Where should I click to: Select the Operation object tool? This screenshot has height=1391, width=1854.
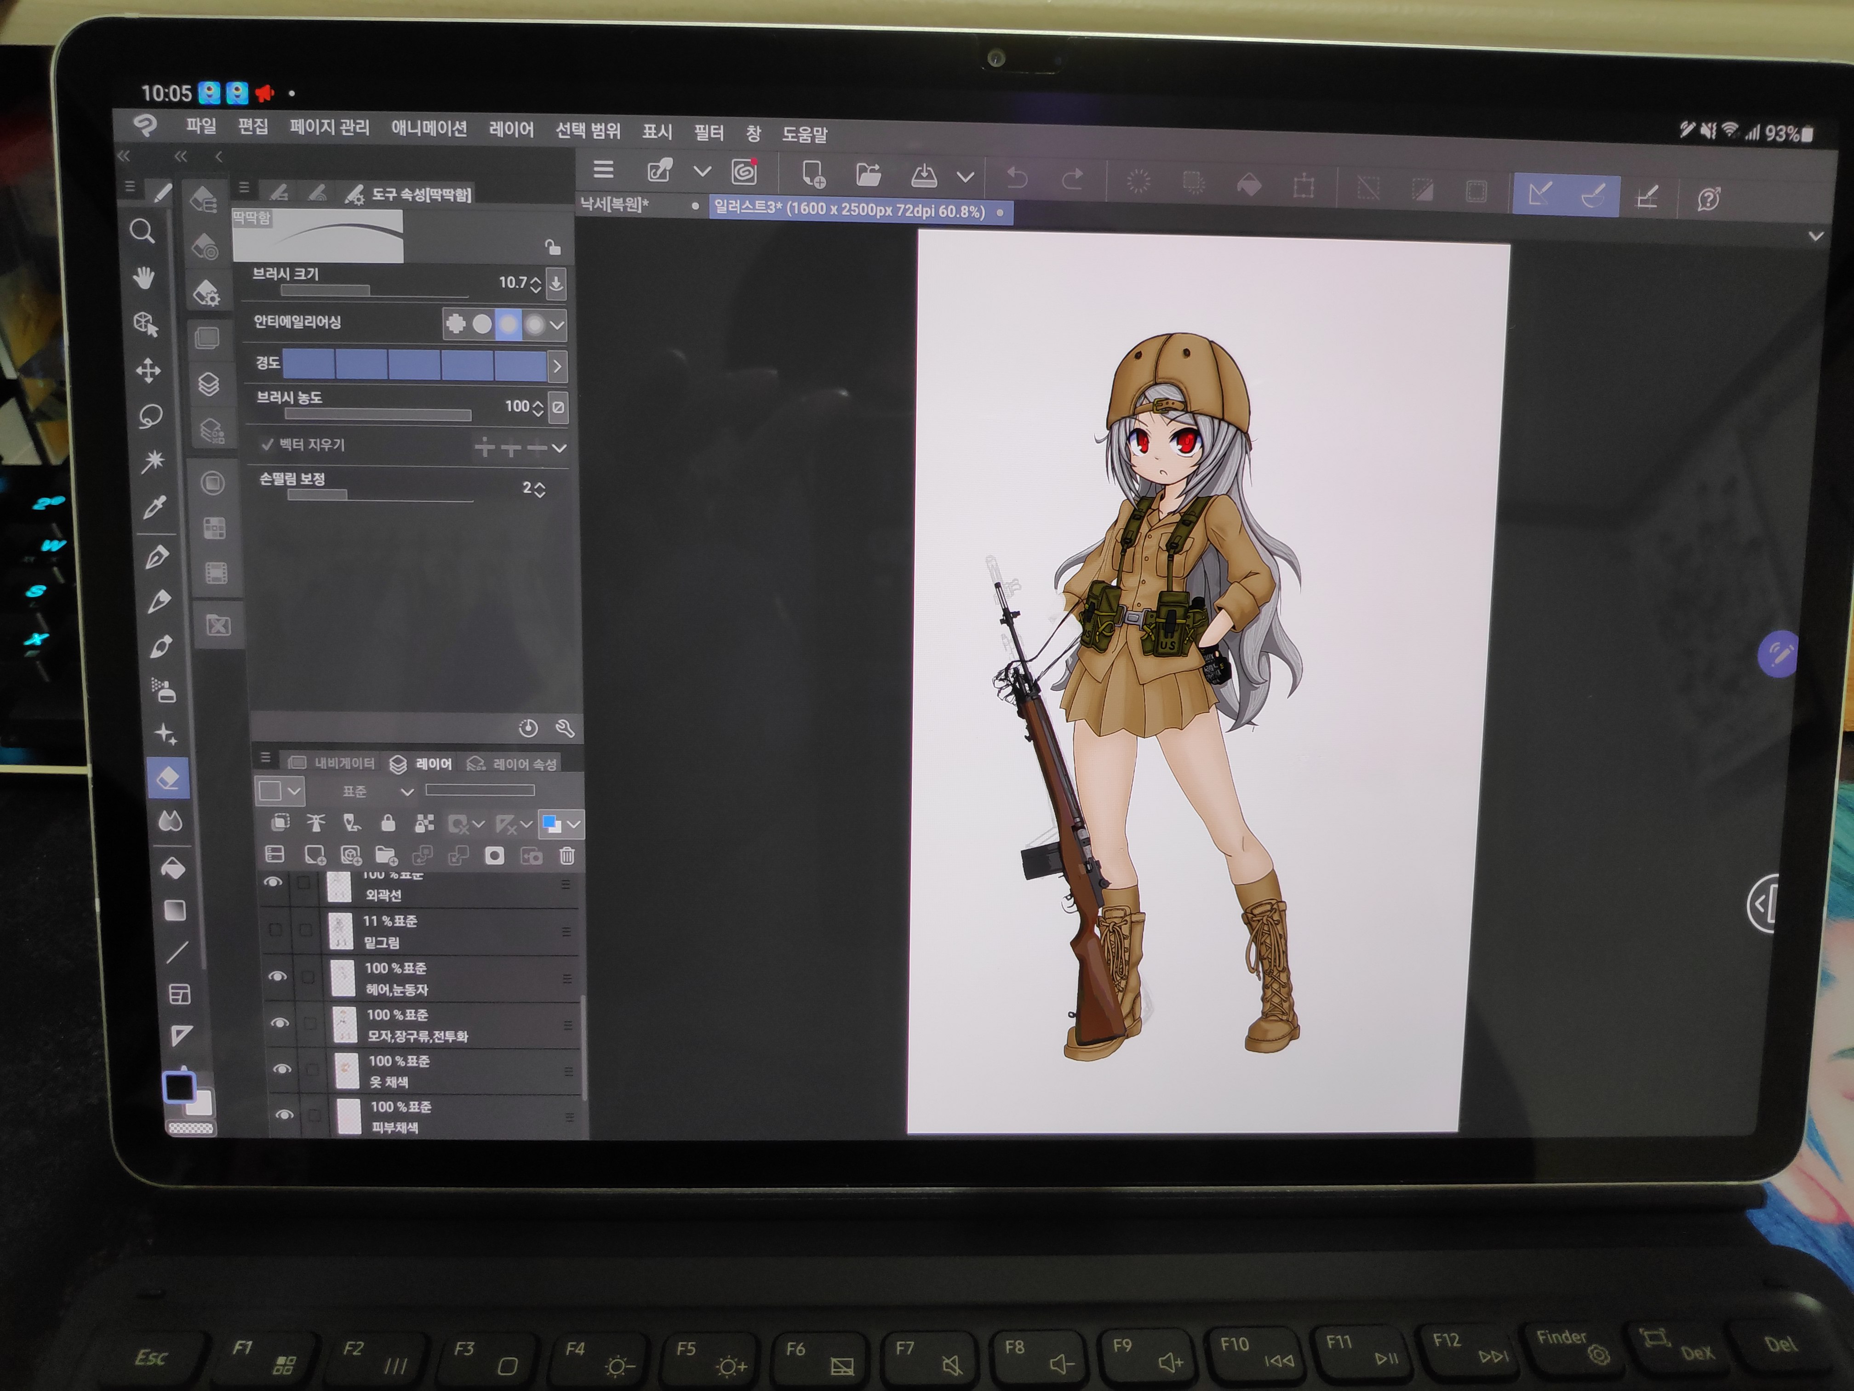click(x=146, y=324)
